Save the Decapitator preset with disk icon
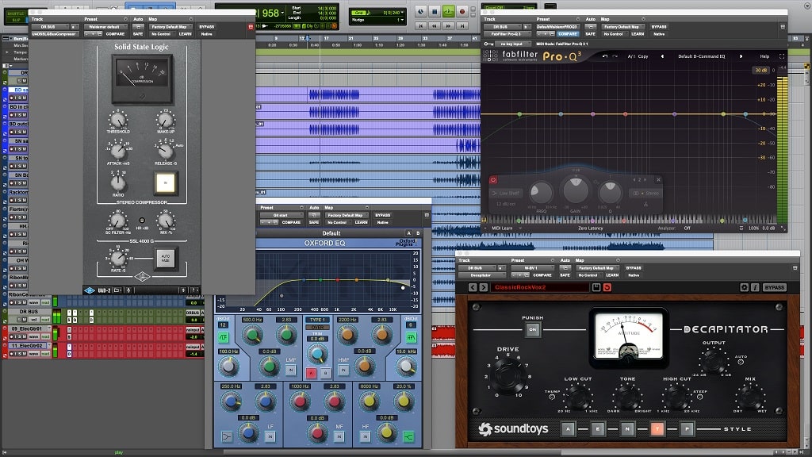This screenshot has width=812, height=457. coord(596,287)
